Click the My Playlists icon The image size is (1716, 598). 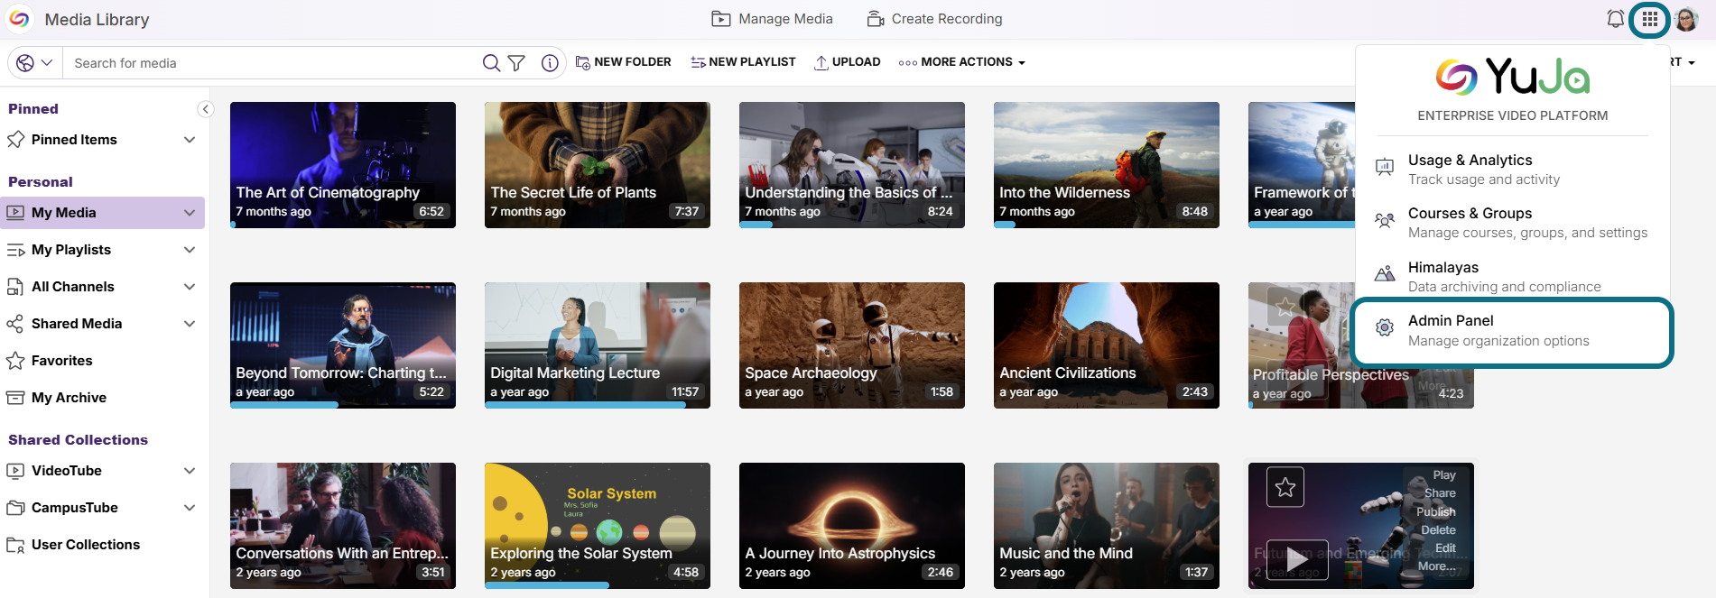click(x=15, y=250)
